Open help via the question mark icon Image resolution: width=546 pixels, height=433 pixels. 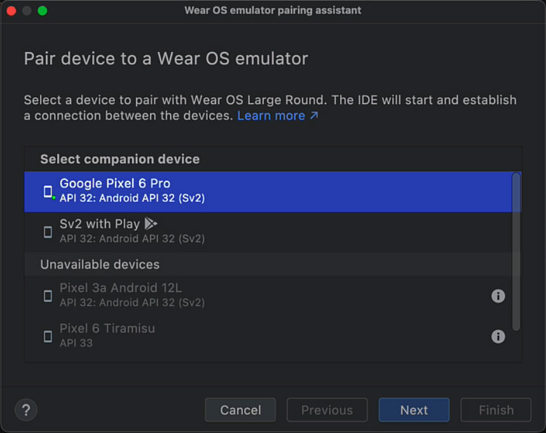(x=26, y=410)
